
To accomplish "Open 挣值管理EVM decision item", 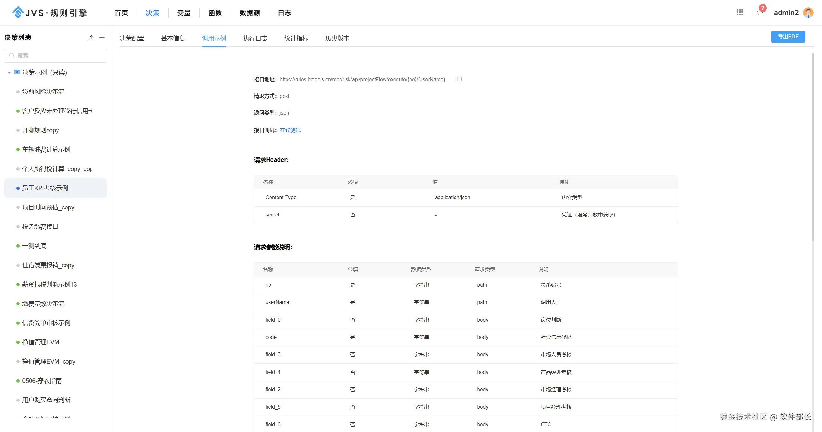I will (41, 342).
